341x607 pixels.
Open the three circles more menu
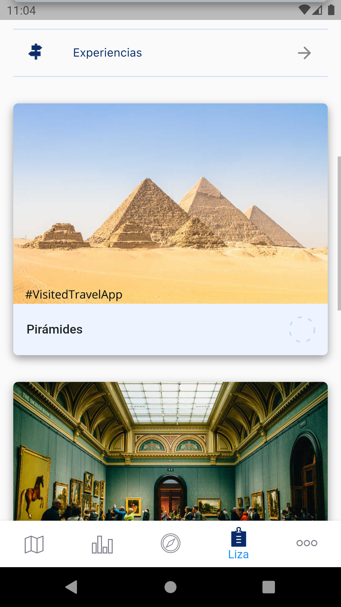(x=307, y=543)
